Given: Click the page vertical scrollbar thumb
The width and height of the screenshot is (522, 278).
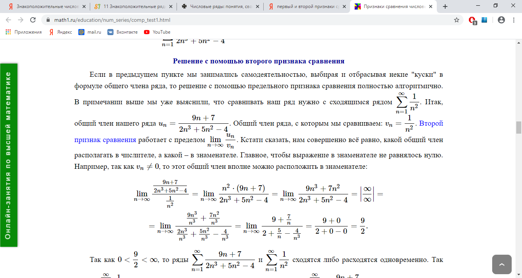Looking at the screenshot, I should pos(519,128).
